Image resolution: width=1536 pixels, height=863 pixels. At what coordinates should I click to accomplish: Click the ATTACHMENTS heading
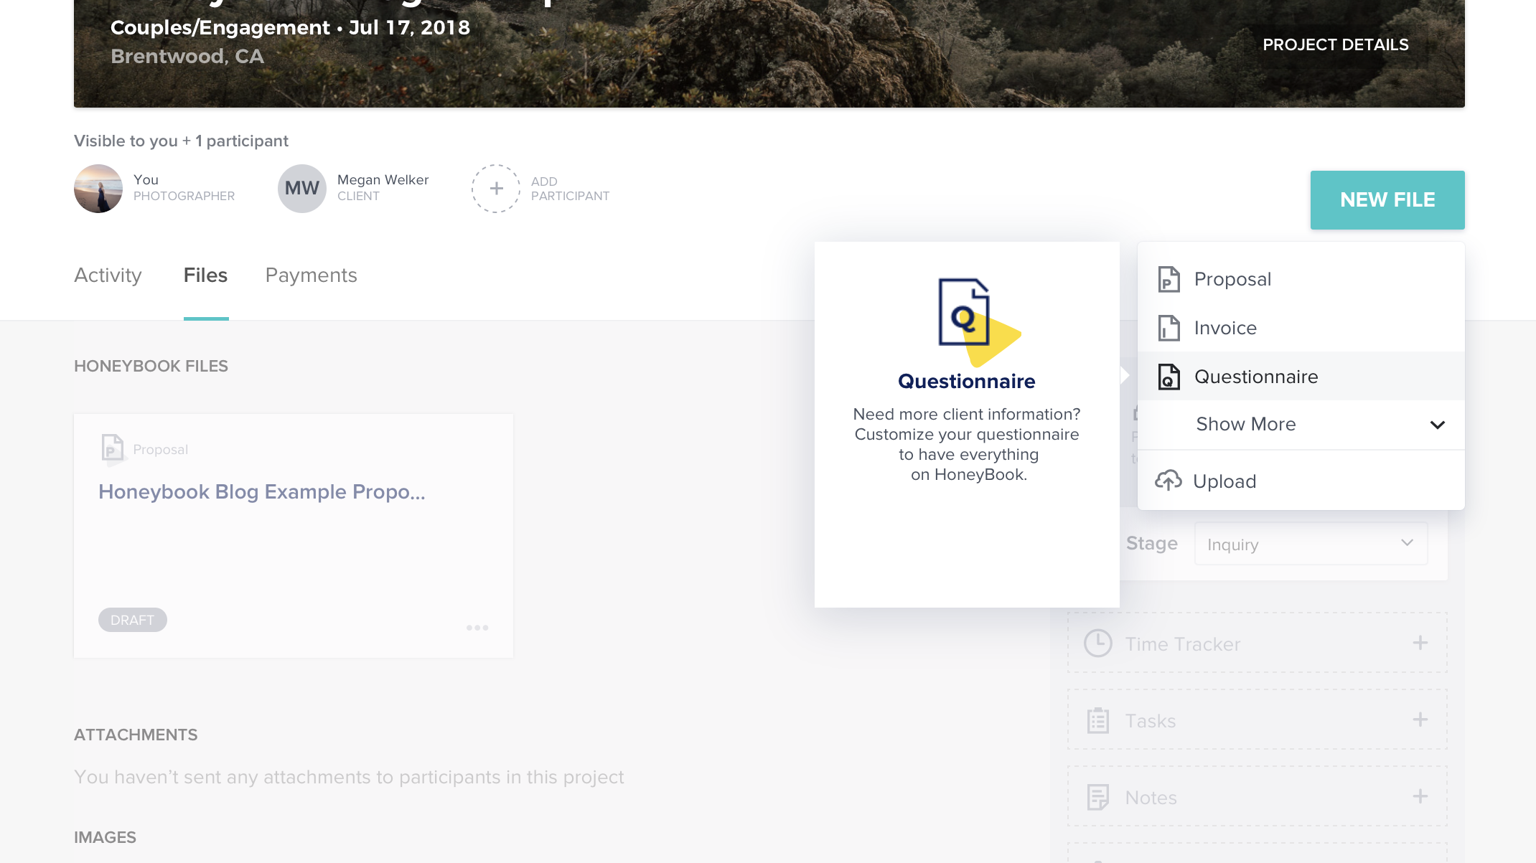tap(136, 735)
